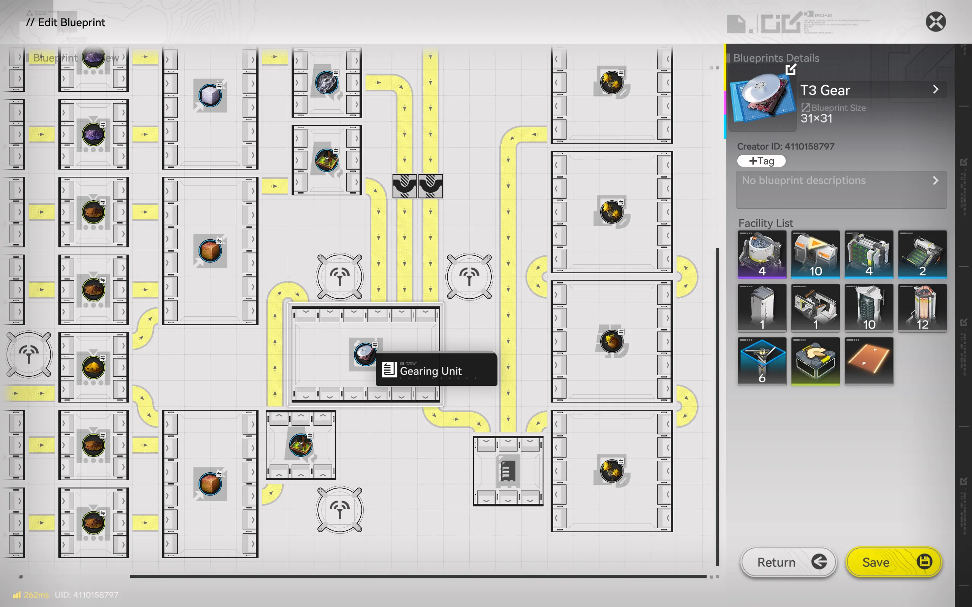Click the white cube item icon

(x=210, y=96)
